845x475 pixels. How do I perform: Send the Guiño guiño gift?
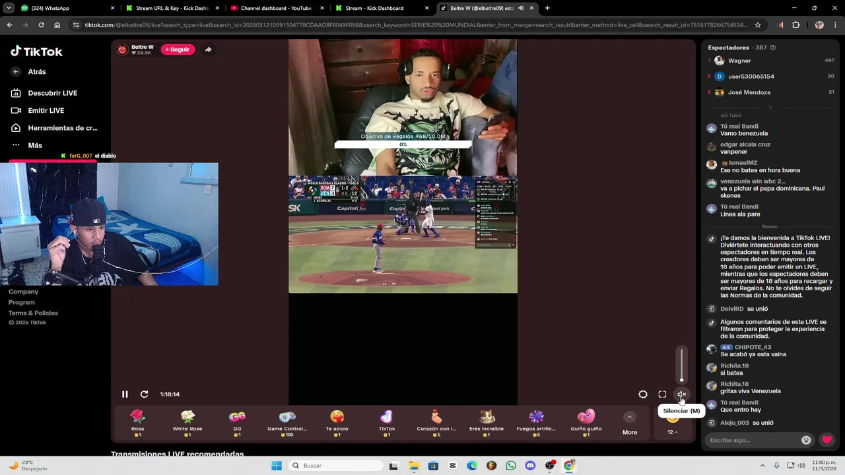pos(586,423)
